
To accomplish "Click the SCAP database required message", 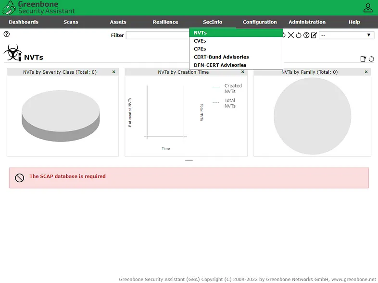I will click(x=67, y=176).
